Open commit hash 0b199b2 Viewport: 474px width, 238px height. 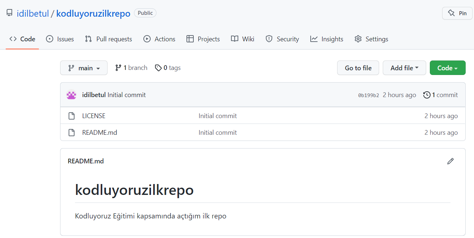pos(369,95)
